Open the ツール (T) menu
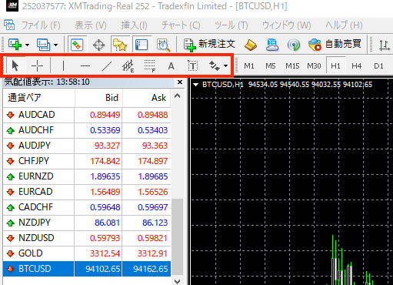Image resolution: width=393 pixels, height=285 pixels. point(231,25)
